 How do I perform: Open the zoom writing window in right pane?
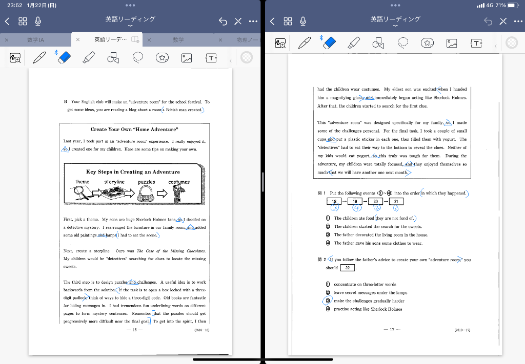(280, 43)
